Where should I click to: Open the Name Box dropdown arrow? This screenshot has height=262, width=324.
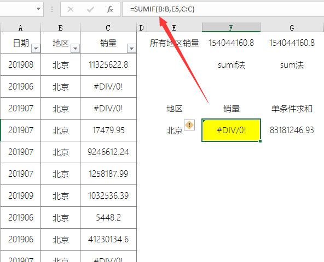38,9
